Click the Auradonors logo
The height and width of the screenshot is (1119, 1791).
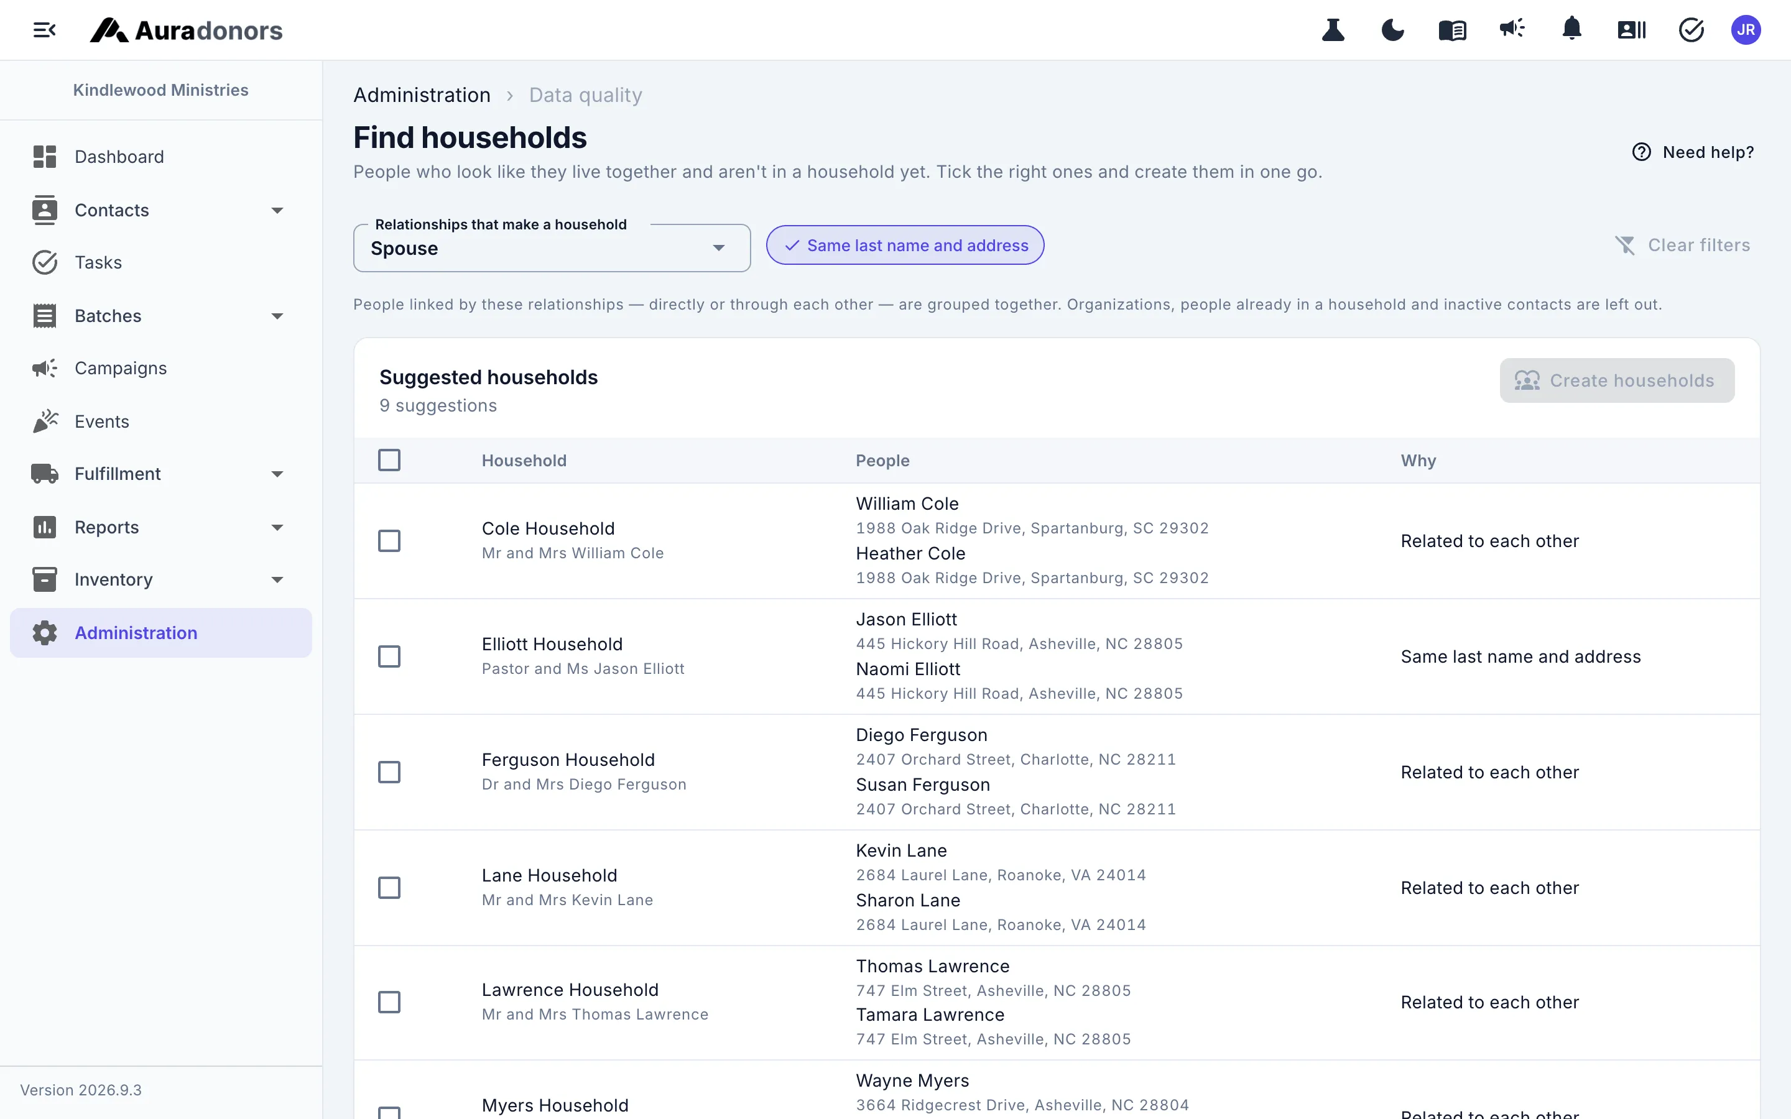click(186, 30)
